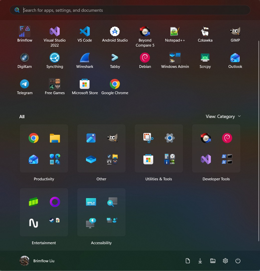This screenshot has height=271, width=260.
Task: Open the Downloads folder shortcut
Action: pyautogui.click(x=200, y=261)
